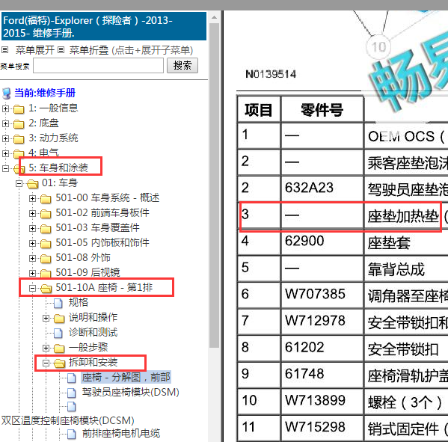Click document icon beside 诊断和测试

click(x=58, y=333)
